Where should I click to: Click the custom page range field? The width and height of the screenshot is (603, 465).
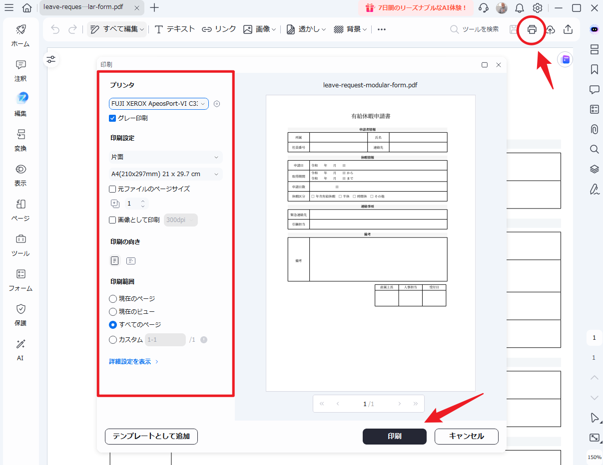[165, 340]
